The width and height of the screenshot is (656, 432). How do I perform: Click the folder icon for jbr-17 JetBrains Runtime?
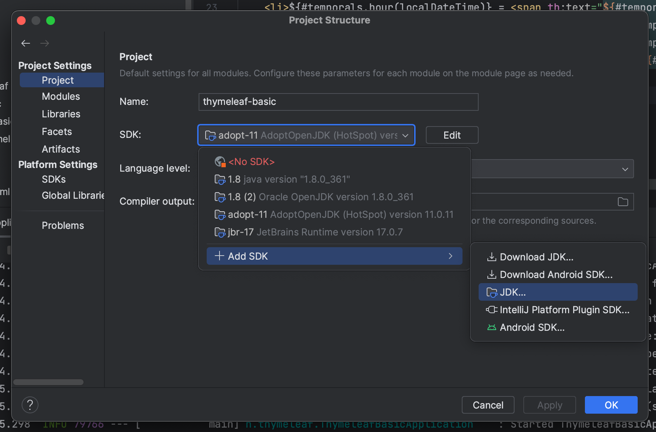click(220, 232)
